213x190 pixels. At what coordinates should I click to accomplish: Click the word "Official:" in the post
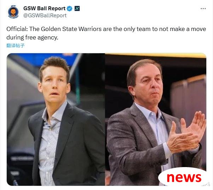click(x=17, y=29)
